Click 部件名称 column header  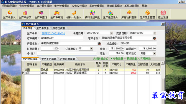pyautogui.click(x=32, y=64)
